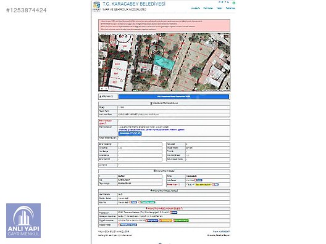Click the wide blue parcel query button
This screenshot has width=326, height=244.
pyautogui.click(x=173, y=97)
